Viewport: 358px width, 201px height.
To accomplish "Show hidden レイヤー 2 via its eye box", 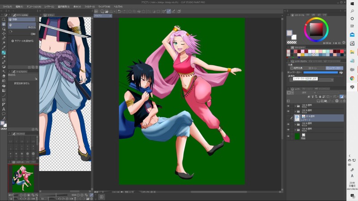I will (x=288, y=118).
